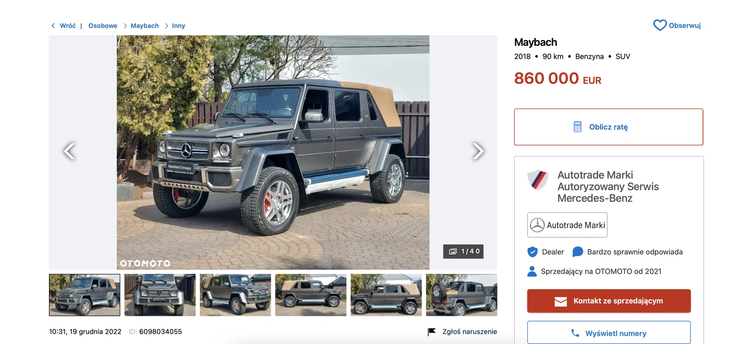753x344 pixels.
Task: Click the heart Obserwuj icon
Action: (x=660, y=25)
